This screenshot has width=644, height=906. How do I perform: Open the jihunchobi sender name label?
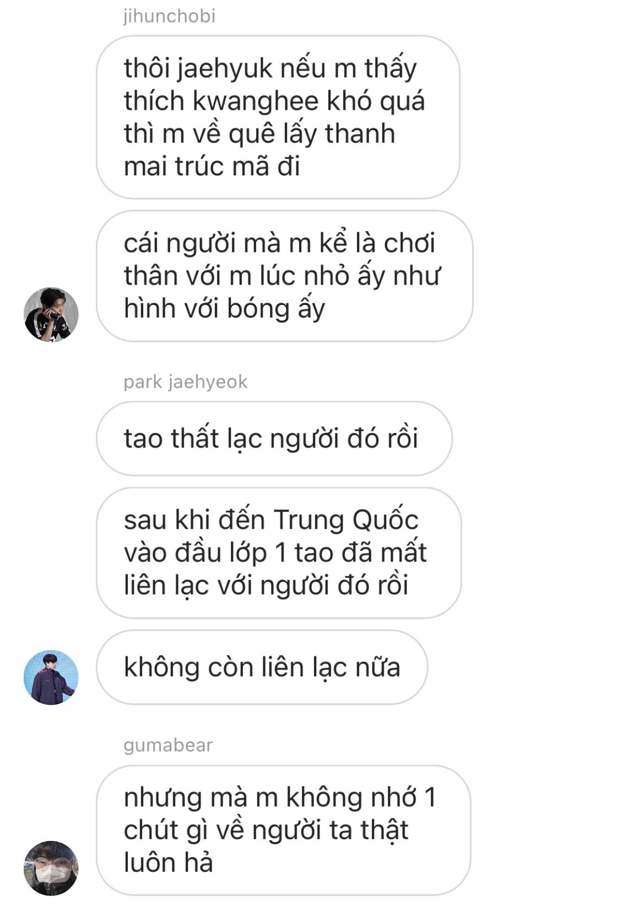pyautogui.click(x=169, y=15)
